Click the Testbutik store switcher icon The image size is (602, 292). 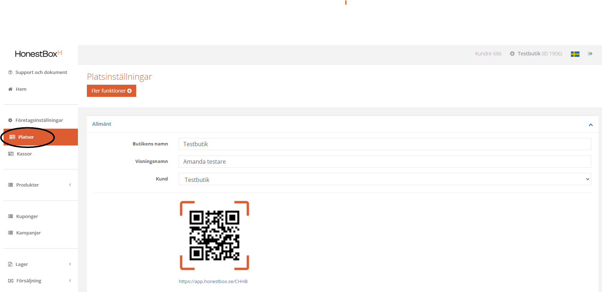click(x=512, y=54)
